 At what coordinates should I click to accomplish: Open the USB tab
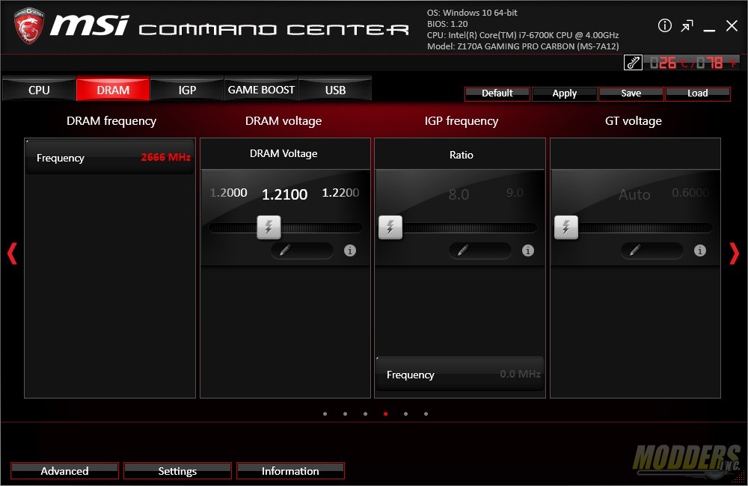(x=335, y=90)
